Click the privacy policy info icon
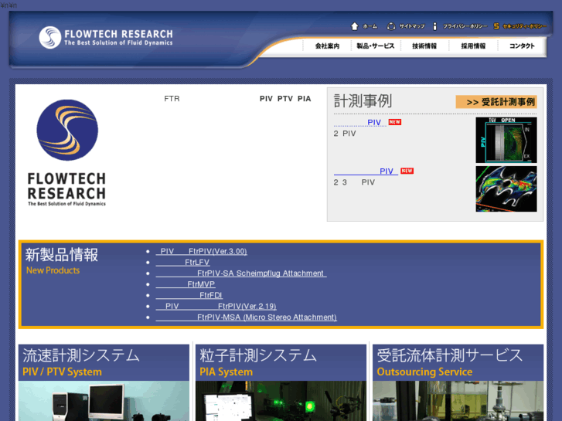The image size is (562, 421). (434, 26)
